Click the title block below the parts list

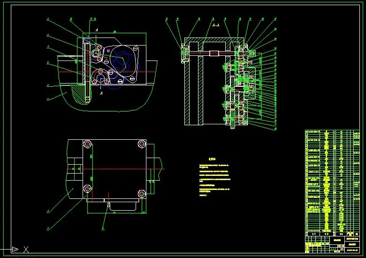coord(332,244)
